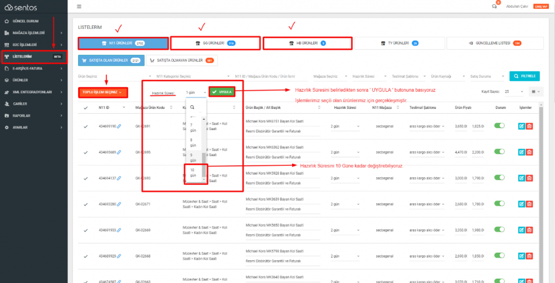
Task: Click the Filtrele button
Action: [x=525, y=76]
